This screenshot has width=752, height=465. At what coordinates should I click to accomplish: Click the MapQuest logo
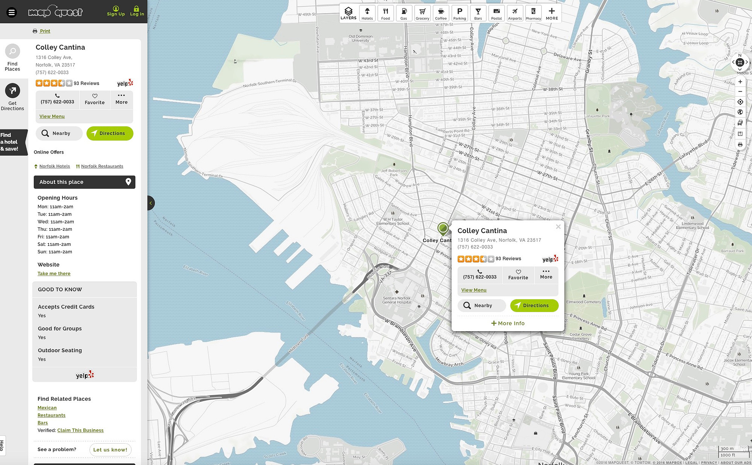(x=55, y=12)
